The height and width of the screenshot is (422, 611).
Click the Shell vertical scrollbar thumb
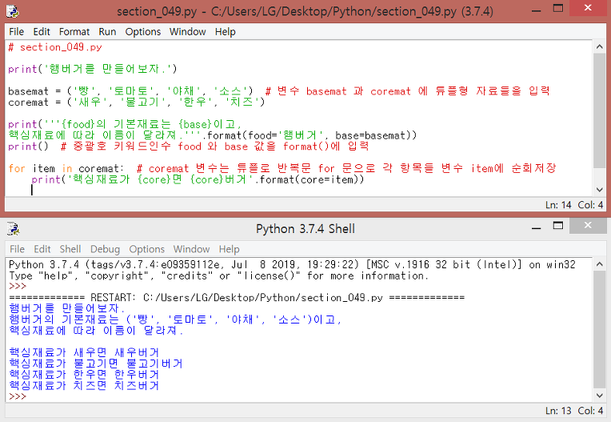click(x=599, y=330)
